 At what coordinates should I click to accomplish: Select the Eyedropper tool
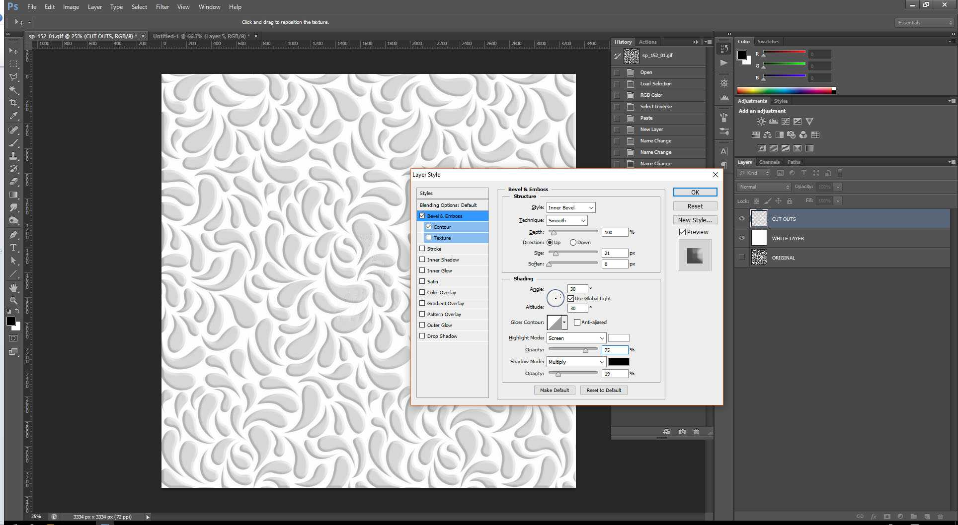coord(13,116)
